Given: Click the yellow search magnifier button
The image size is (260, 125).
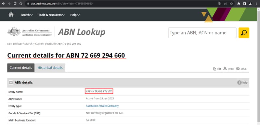Looking at the screenshot, I should (x=244, y=33).
